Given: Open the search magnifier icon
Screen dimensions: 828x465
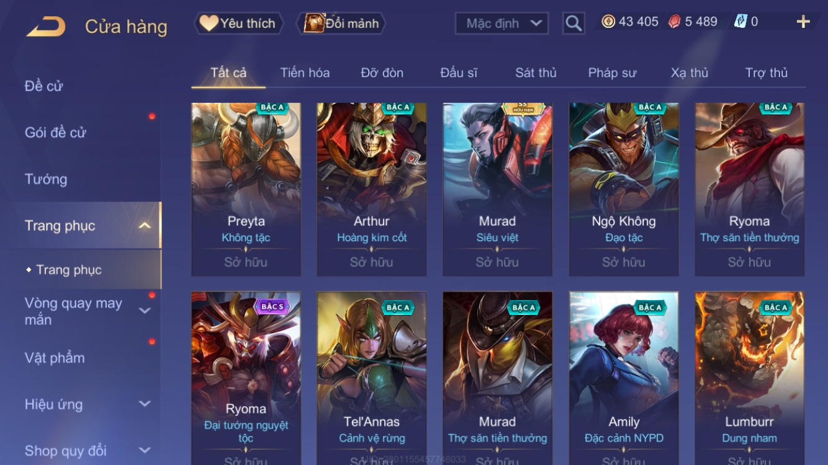Looking at the screenshot, I should 574,24.
